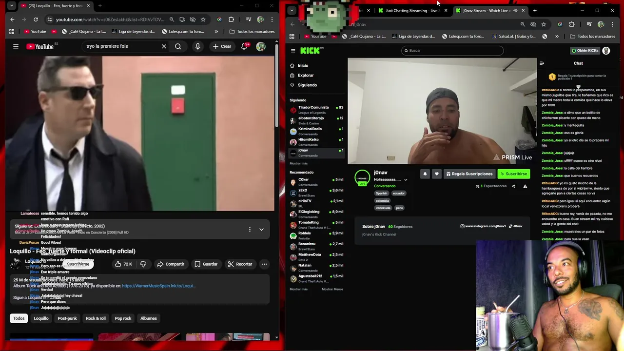This screenshot has height=351, width=624.
Task: Click the Kick Buscar search field
Action: coord(452,51)
